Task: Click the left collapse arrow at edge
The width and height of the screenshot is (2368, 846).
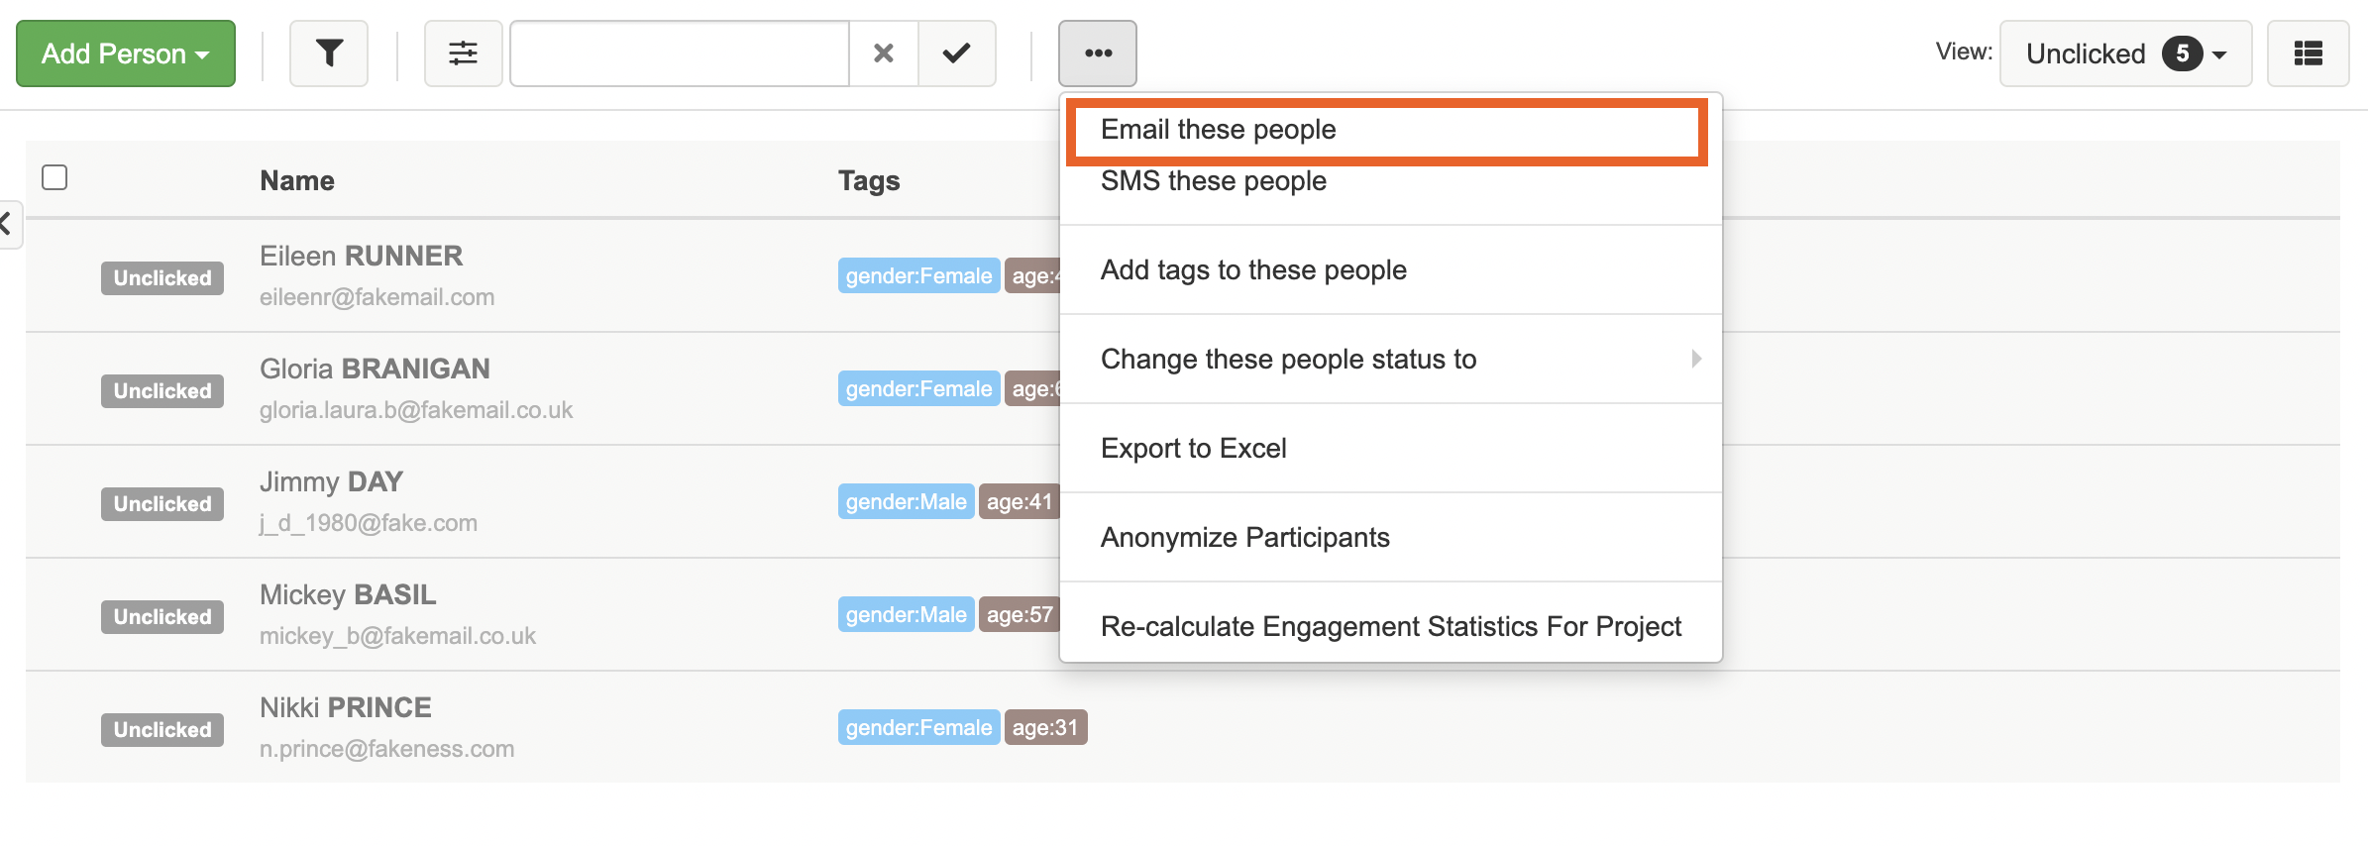Action: pos(8,224)
